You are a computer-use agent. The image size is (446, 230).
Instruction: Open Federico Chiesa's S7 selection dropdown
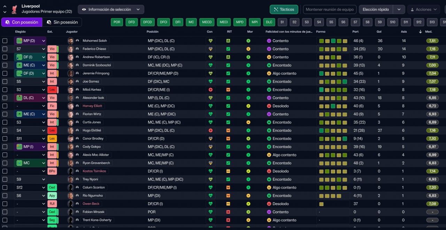click(x=30, y=49)
